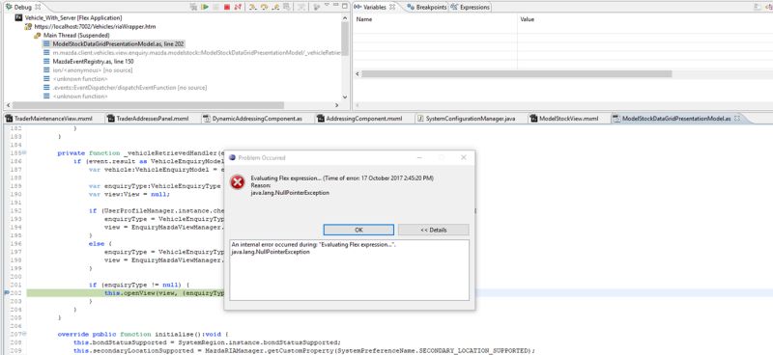This screenshot has width=773, height=355.
Task: Click code line 'var view:View = null;'
Action: (129, 194)
